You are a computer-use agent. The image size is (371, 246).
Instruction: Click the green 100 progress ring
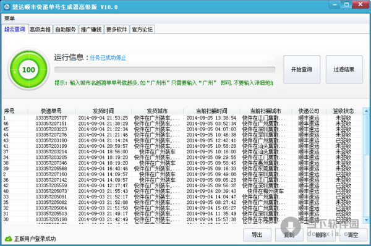28,70
